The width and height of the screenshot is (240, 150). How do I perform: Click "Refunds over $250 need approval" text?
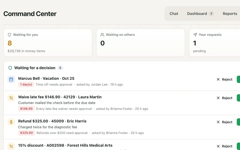pos(62,133)
